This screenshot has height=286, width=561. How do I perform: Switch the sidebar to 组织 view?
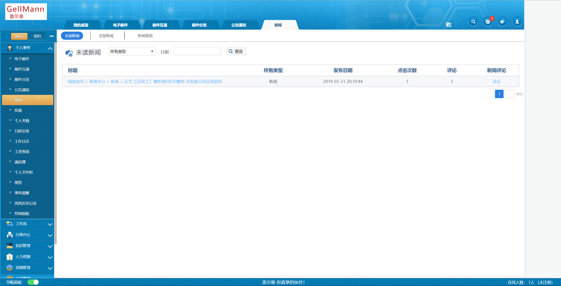pyautogui.click(x=37, y=36)
